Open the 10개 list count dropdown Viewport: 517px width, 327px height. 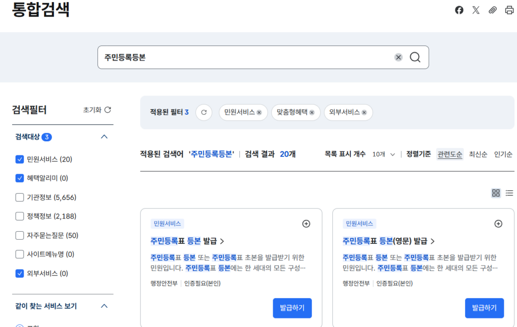point(384,154)
